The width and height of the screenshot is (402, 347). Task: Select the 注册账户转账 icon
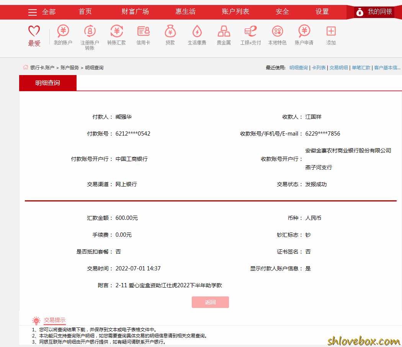click(x=90, y=31)
